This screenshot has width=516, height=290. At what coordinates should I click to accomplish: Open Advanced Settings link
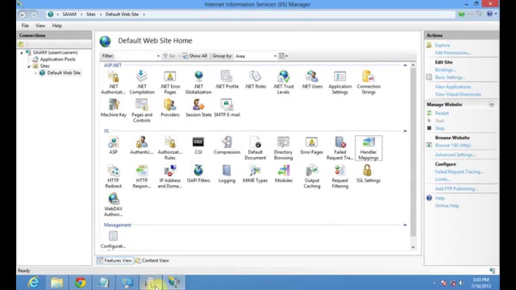(455, 155)
